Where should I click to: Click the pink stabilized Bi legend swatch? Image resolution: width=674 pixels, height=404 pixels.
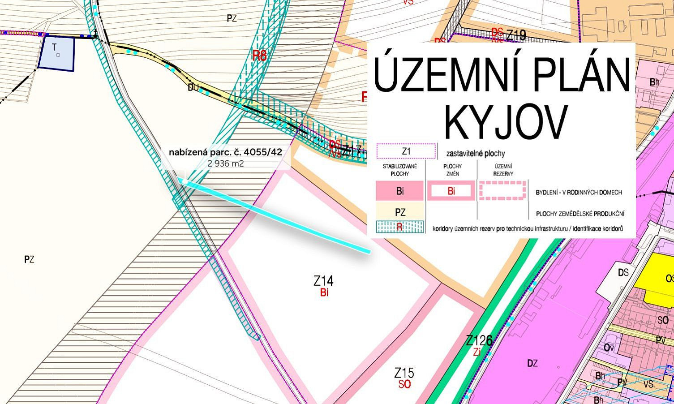point(400,191)
